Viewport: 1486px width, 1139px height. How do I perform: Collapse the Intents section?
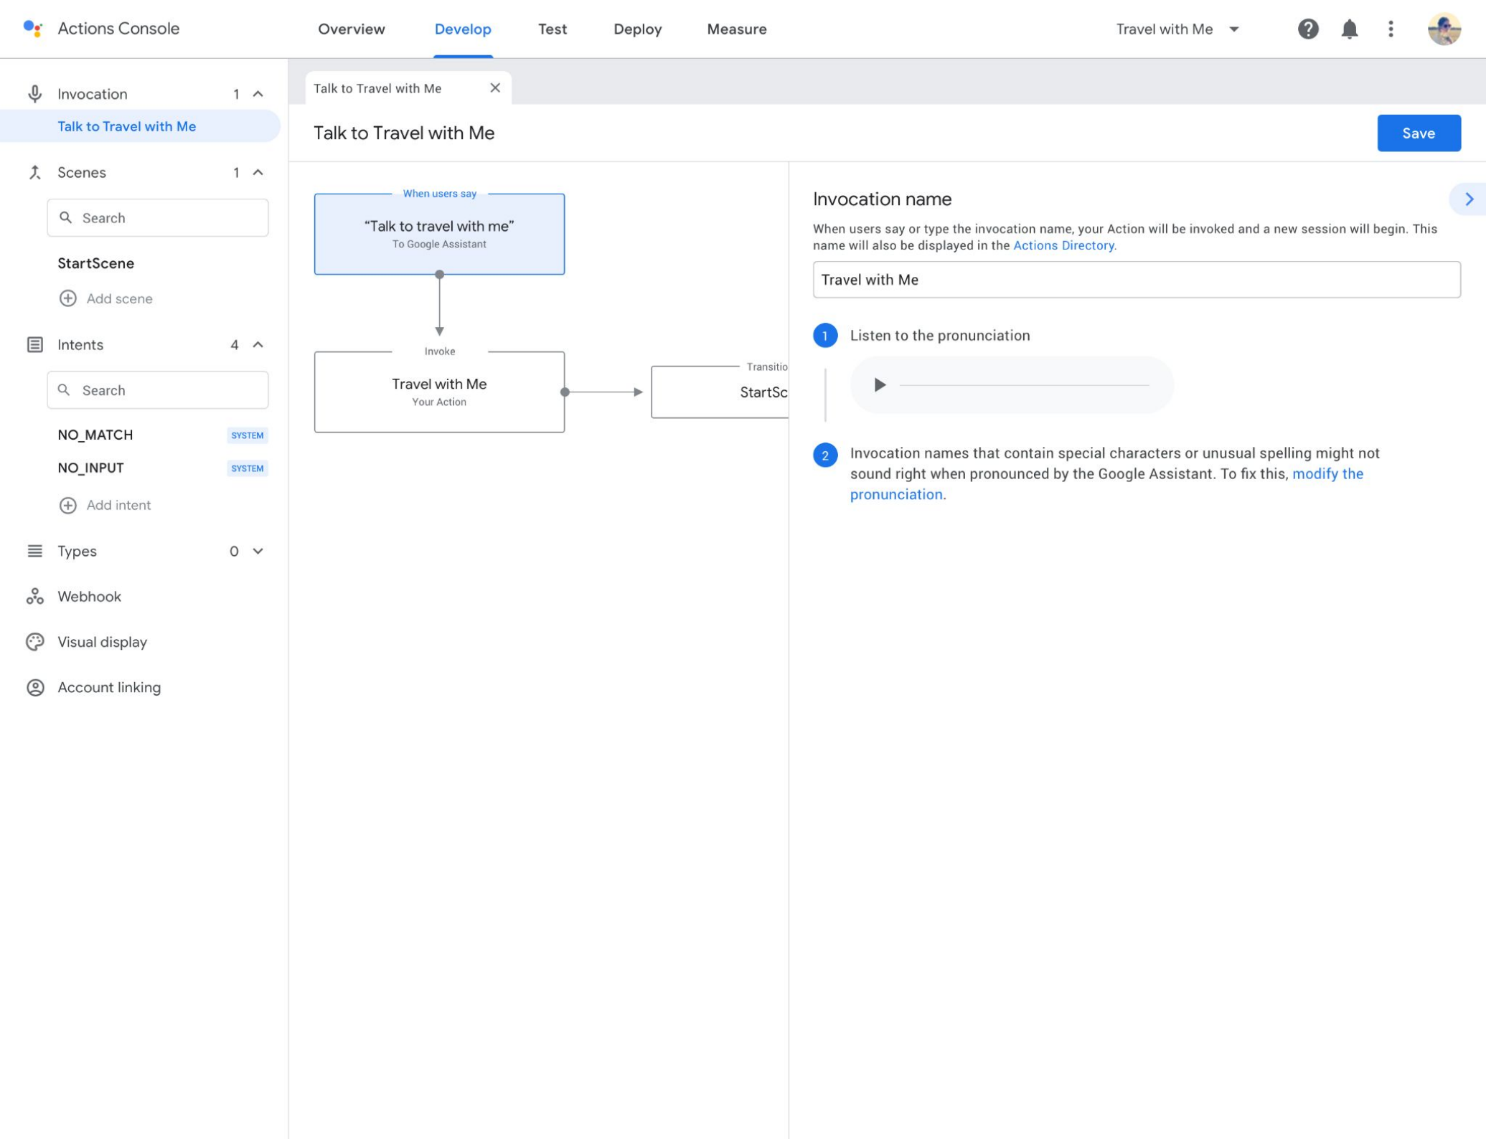tap(258, 344)
